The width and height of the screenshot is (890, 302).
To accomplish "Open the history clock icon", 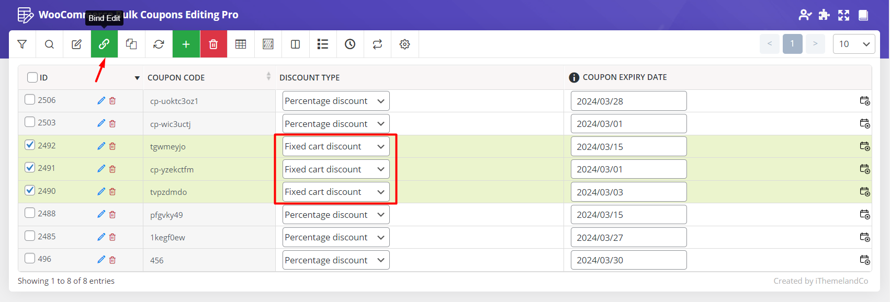I will [x=350, y=44].
